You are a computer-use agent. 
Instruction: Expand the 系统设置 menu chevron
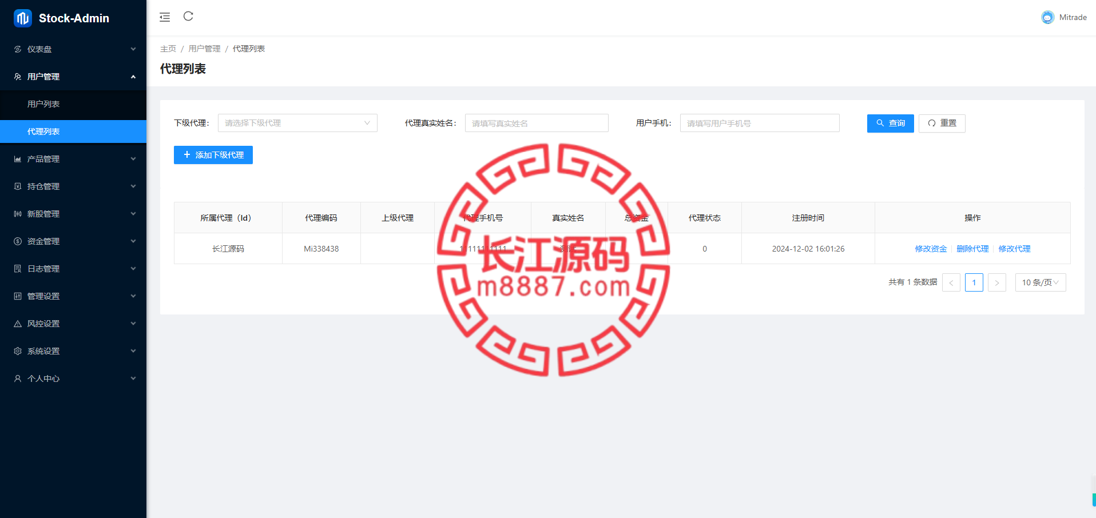(x=133, y=351)
